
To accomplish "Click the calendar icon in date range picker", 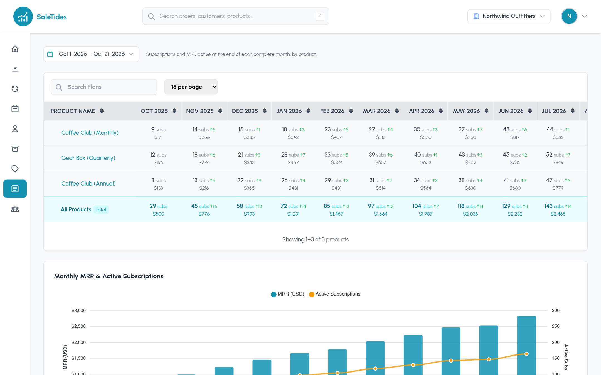I will tap(50, 54).
